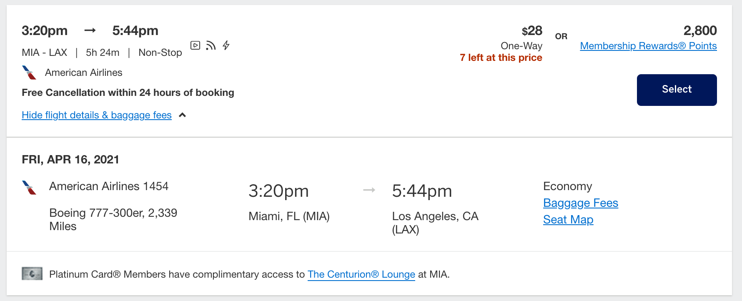Click Hide flight details & baggage fees
The height and width of the screenshot is (301, 742).
click(x=96, y=115)
